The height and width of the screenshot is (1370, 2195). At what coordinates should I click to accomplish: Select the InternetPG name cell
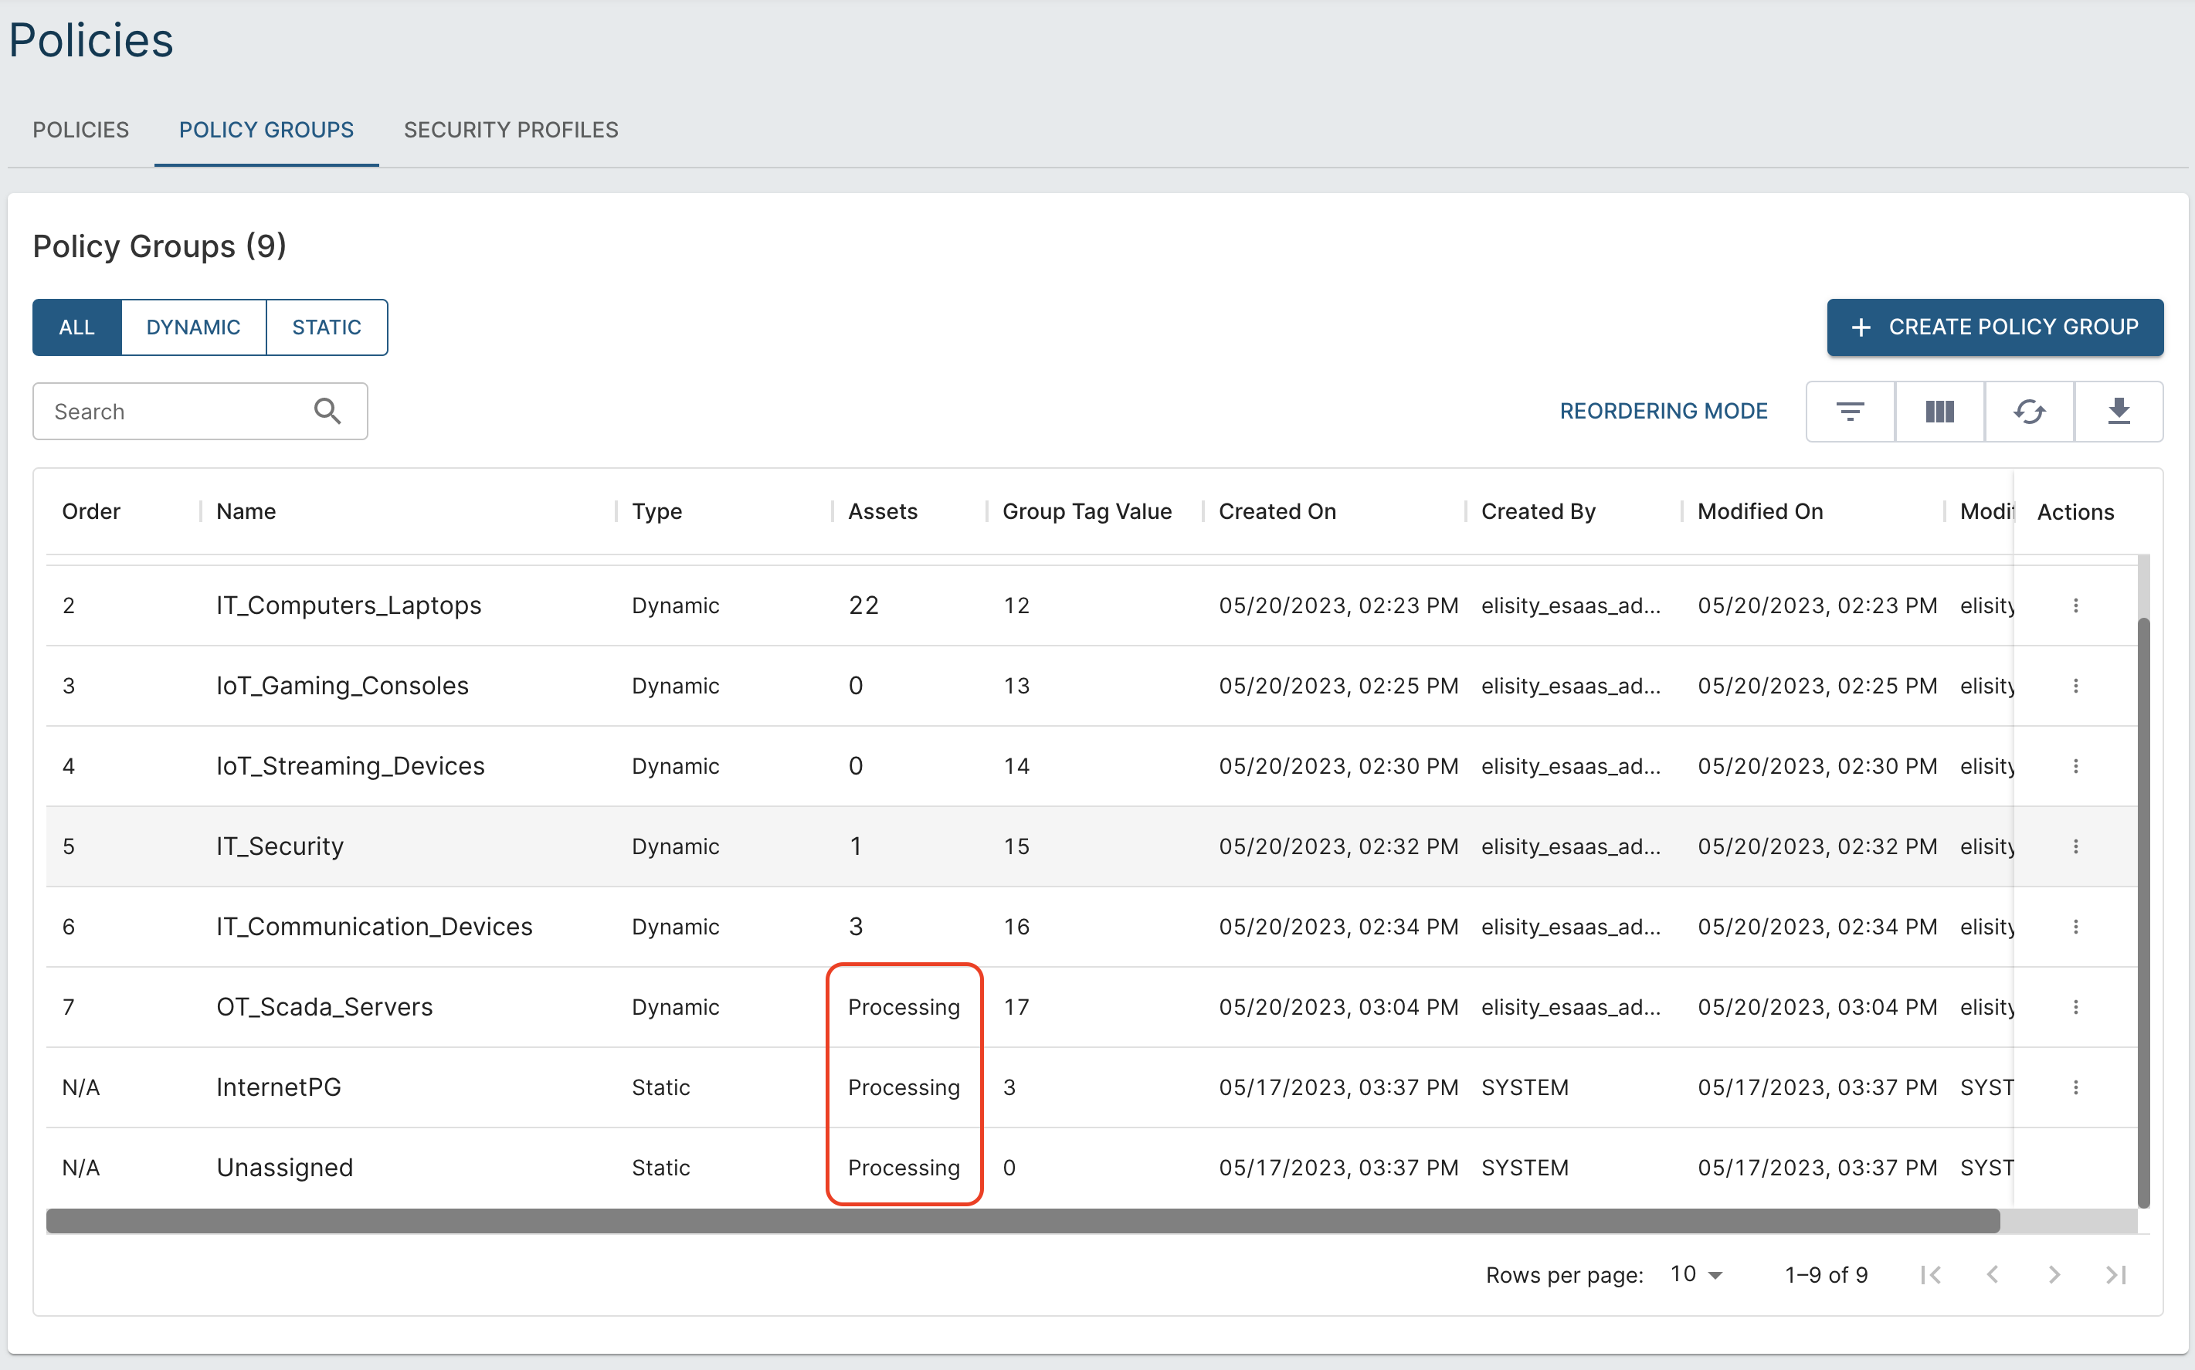pyautogui.click(x=278, y=1087)
